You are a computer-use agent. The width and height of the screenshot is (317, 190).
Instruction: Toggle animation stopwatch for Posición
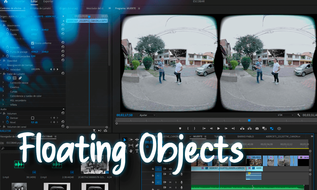7,30
